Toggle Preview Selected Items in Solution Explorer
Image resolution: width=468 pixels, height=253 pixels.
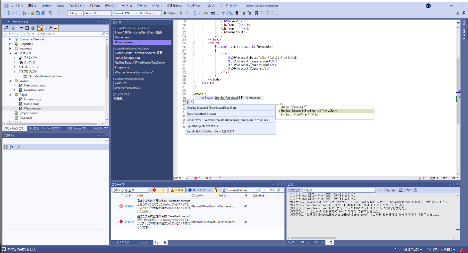[56, 28]
